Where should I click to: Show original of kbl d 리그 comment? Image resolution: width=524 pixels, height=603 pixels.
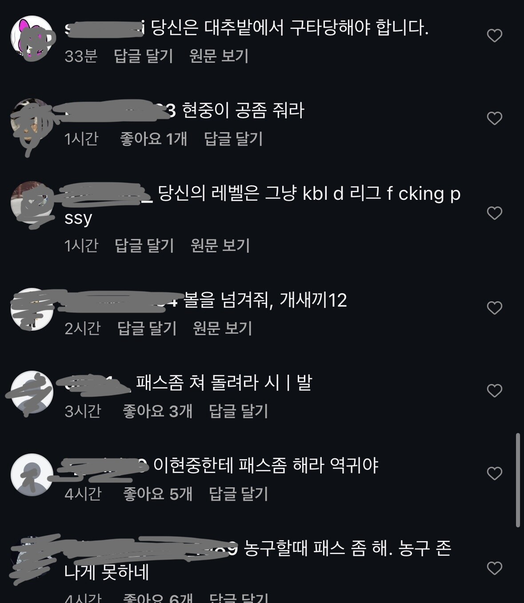point(220,246)
